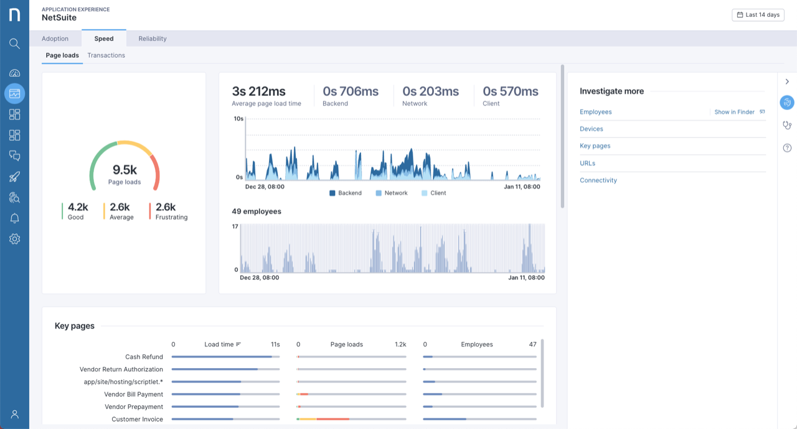Click the 49 employees bar chart
Image resolution: width=797 pixels, height=429 pixels.
[x=393, y=249]
